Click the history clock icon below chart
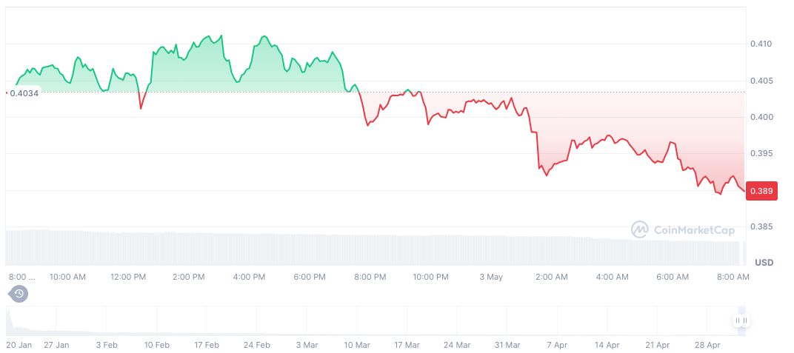This screenshot has height=353, width=794. click(x=19, y=294)
